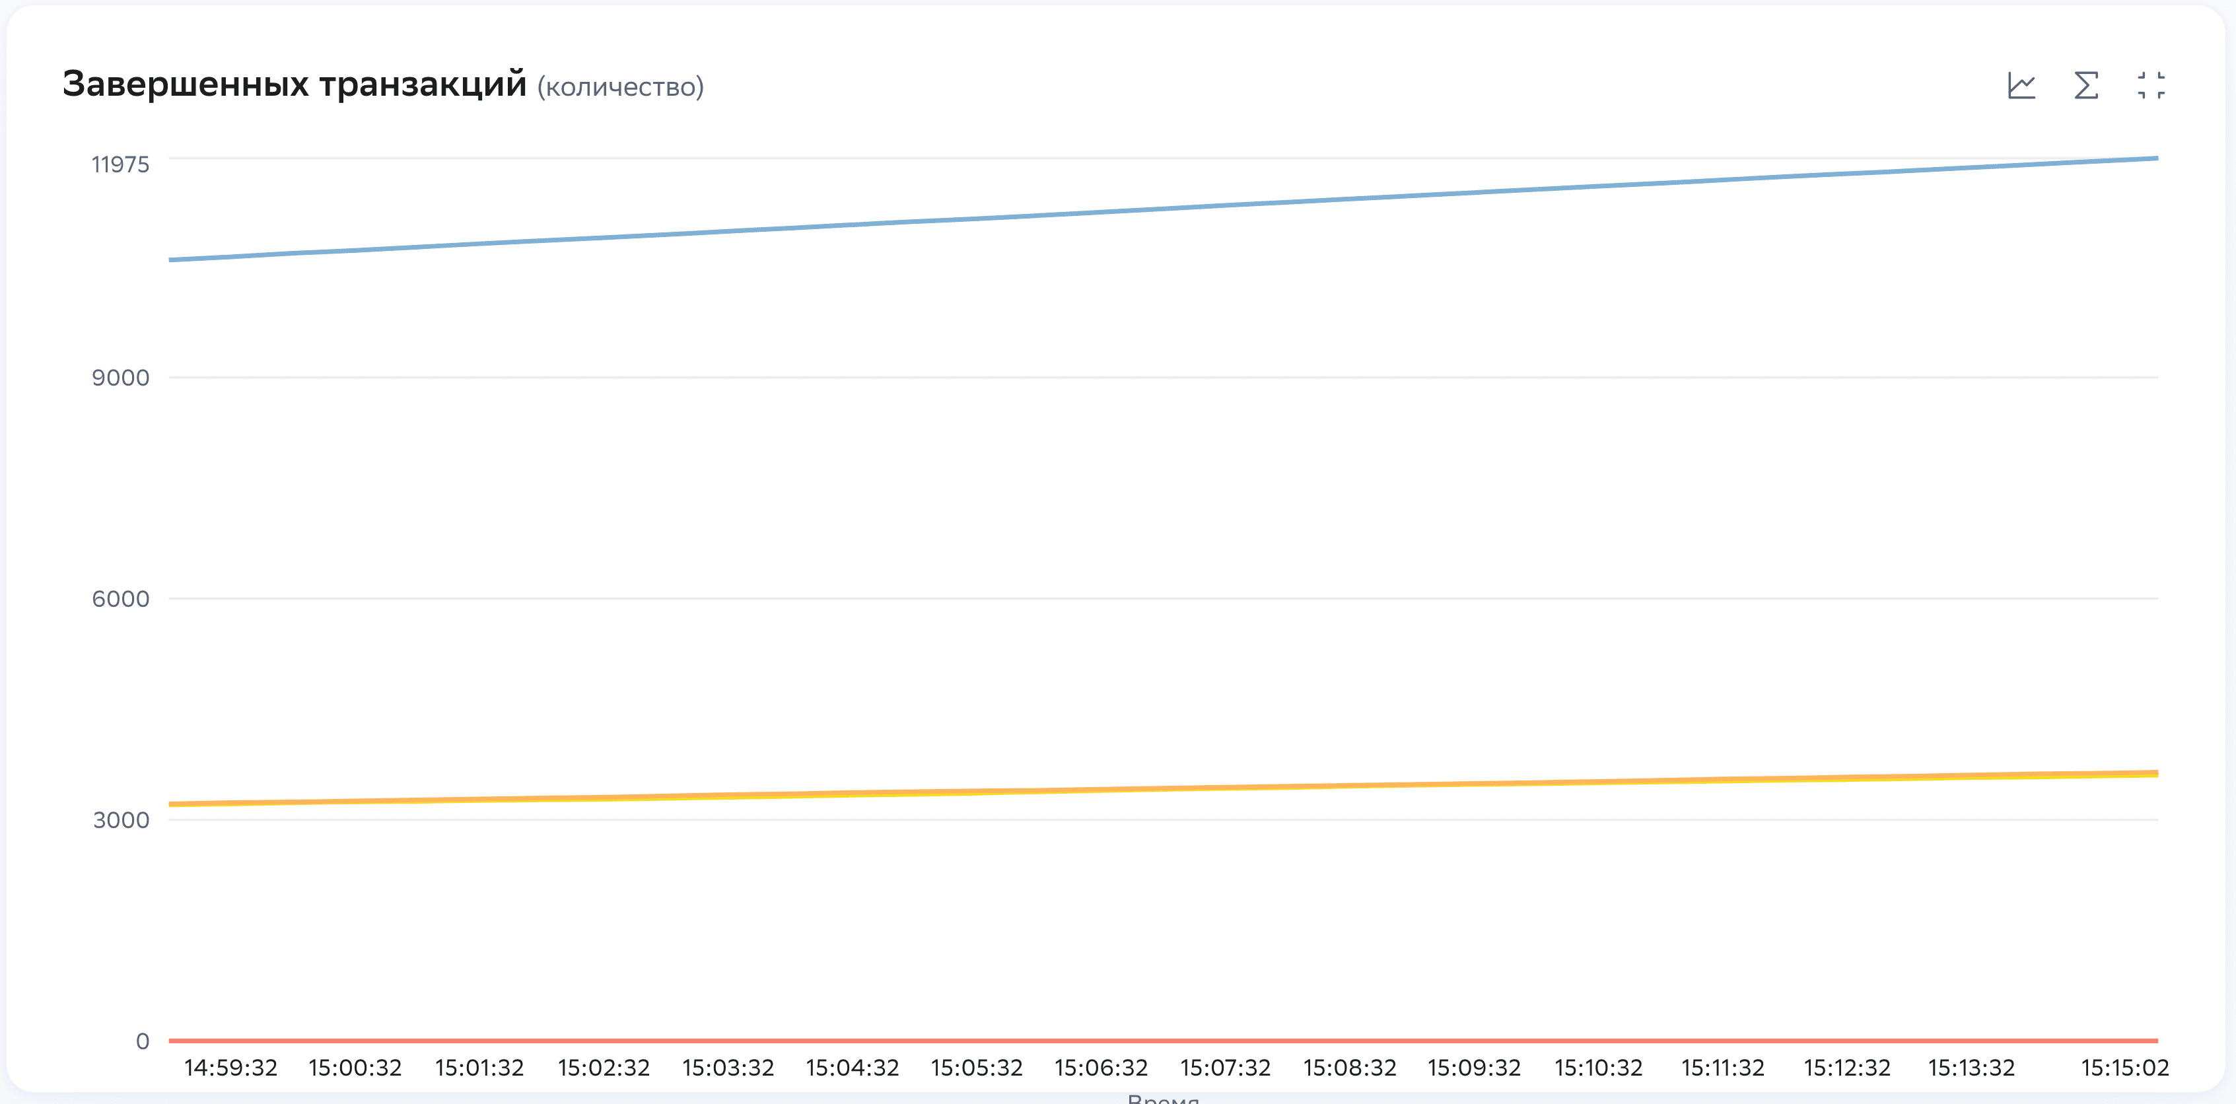Click the 15:07:32 time tick
Screen dimensions: 2236x1104
(1225, 1068)
